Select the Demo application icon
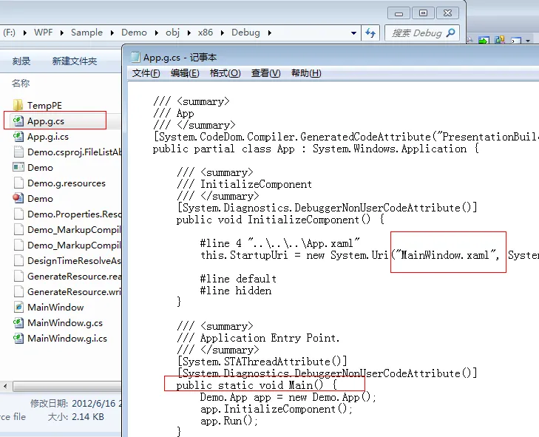 click(x=18, y=167)
